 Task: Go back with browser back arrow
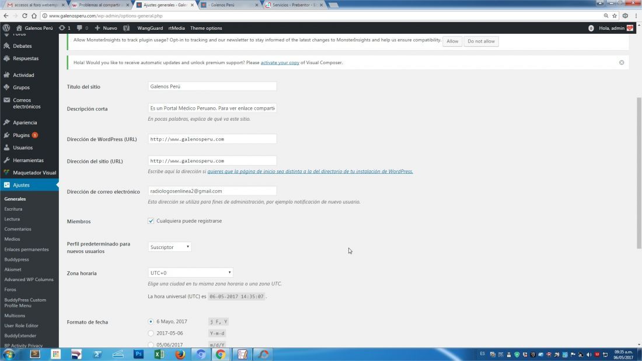point(6,16)
